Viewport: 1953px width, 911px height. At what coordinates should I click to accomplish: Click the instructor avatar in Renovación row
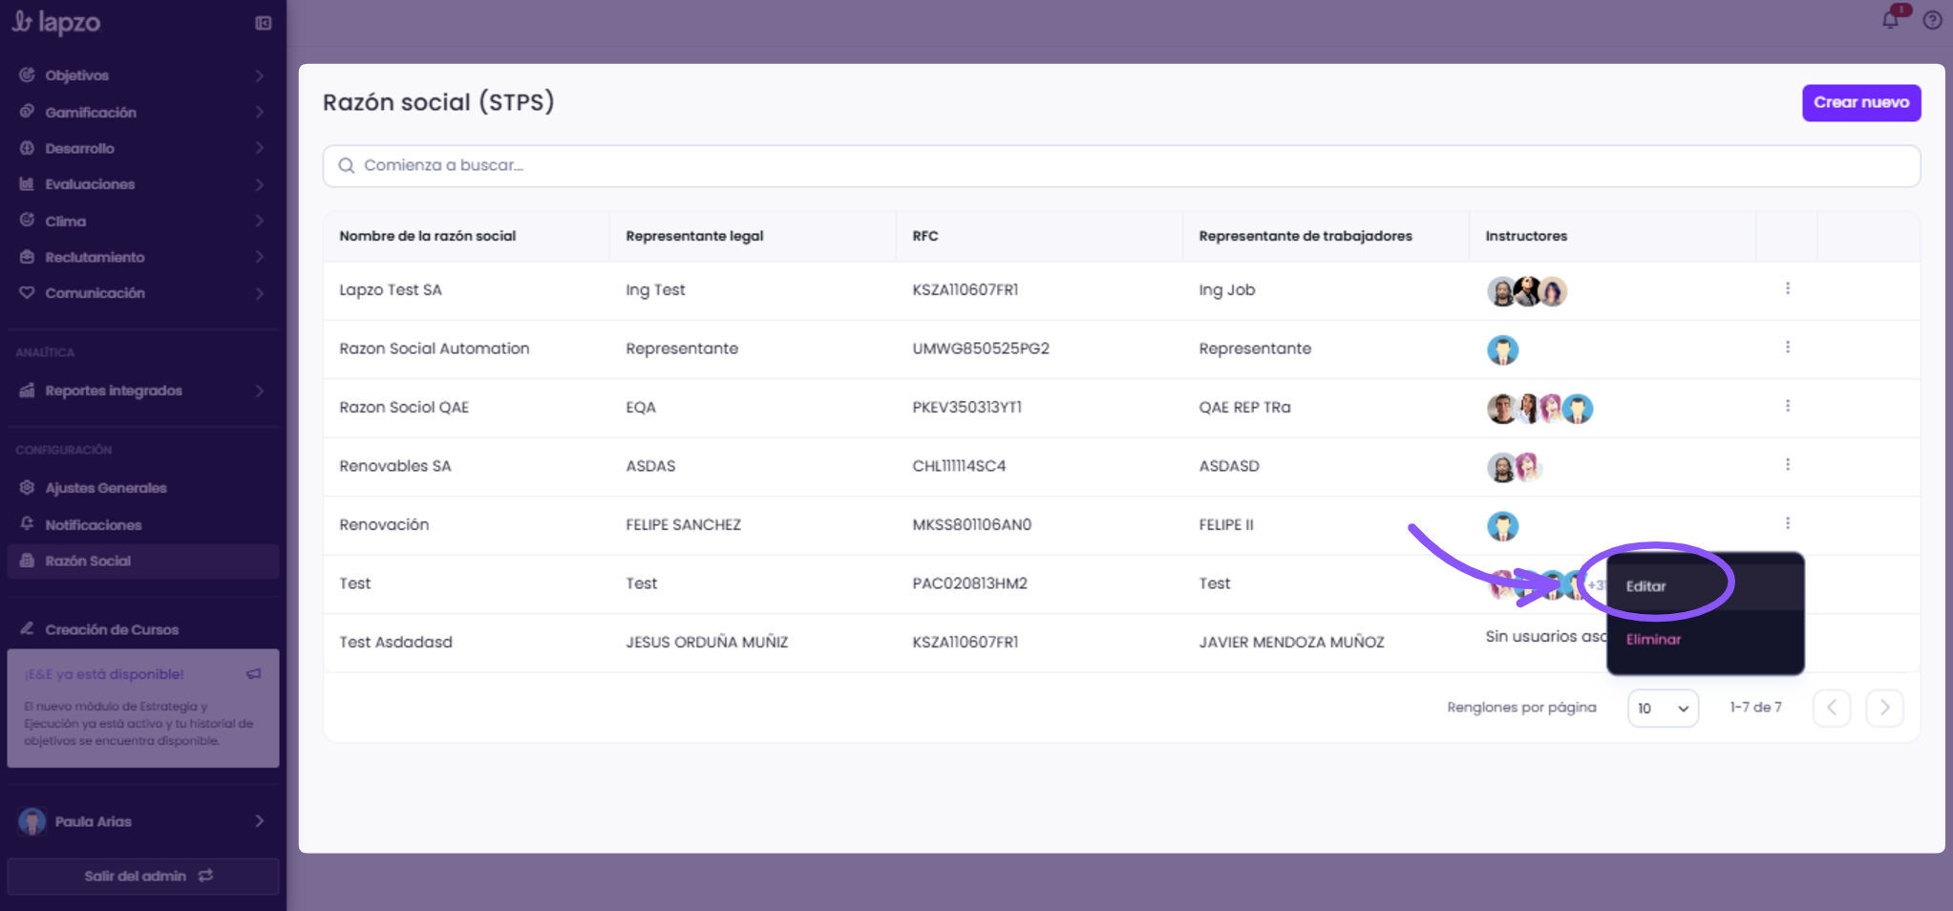[x=1502, y=526]
